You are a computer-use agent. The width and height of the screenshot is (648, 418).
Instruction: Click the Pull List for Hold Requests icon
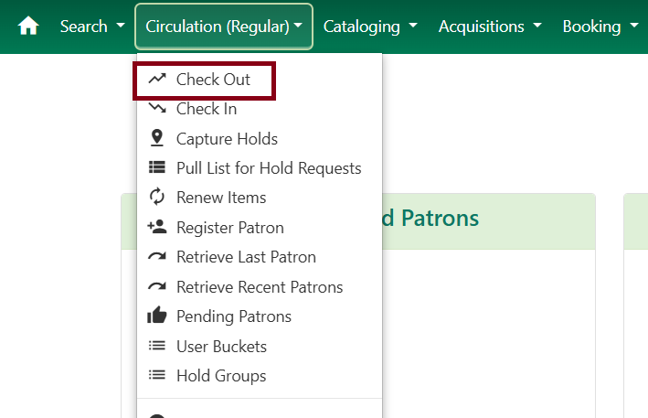tap(157, 168)
